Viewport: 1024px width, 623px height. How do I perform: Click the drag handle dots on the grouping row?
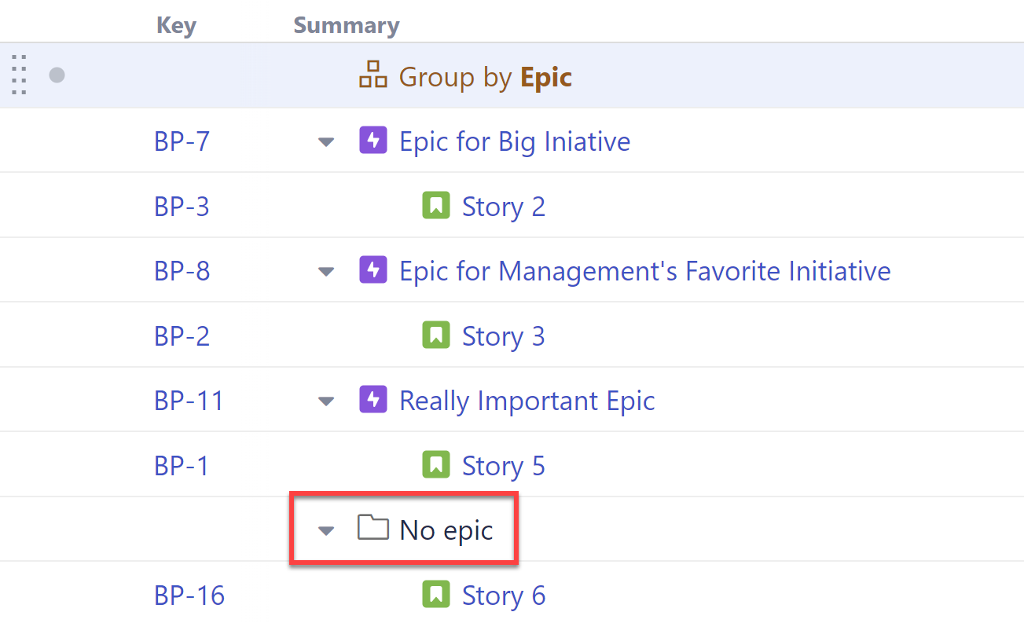click(x=19, y=75)
